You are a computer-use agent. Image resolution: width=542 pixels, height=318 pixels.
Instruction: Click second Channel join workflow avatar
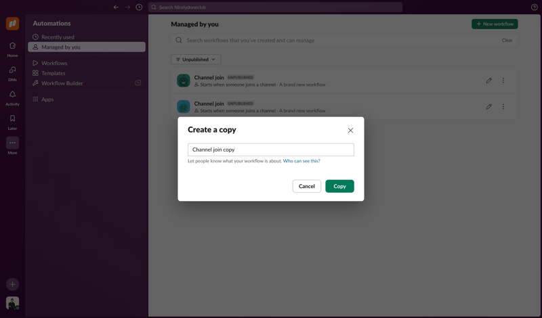coord(183,107)
